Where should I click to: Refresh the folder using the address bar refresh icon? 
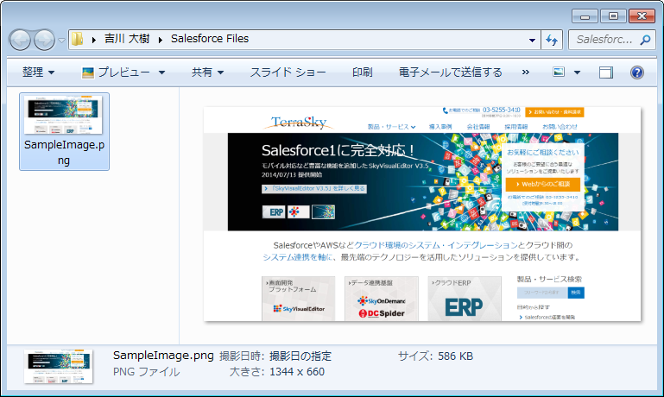pyautogui.click(x=553, y=40)
